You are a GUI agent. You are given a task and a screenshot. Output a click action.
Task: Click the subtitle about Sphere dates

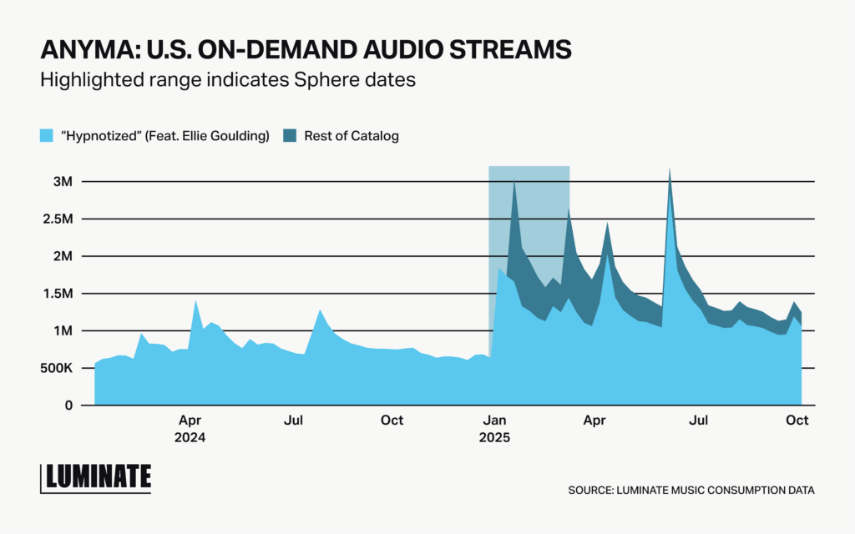pyautogui.click(x=228, y=80)
